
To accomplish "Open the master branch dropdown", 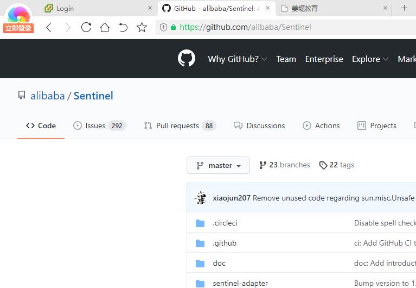I will tap(218, 165).
